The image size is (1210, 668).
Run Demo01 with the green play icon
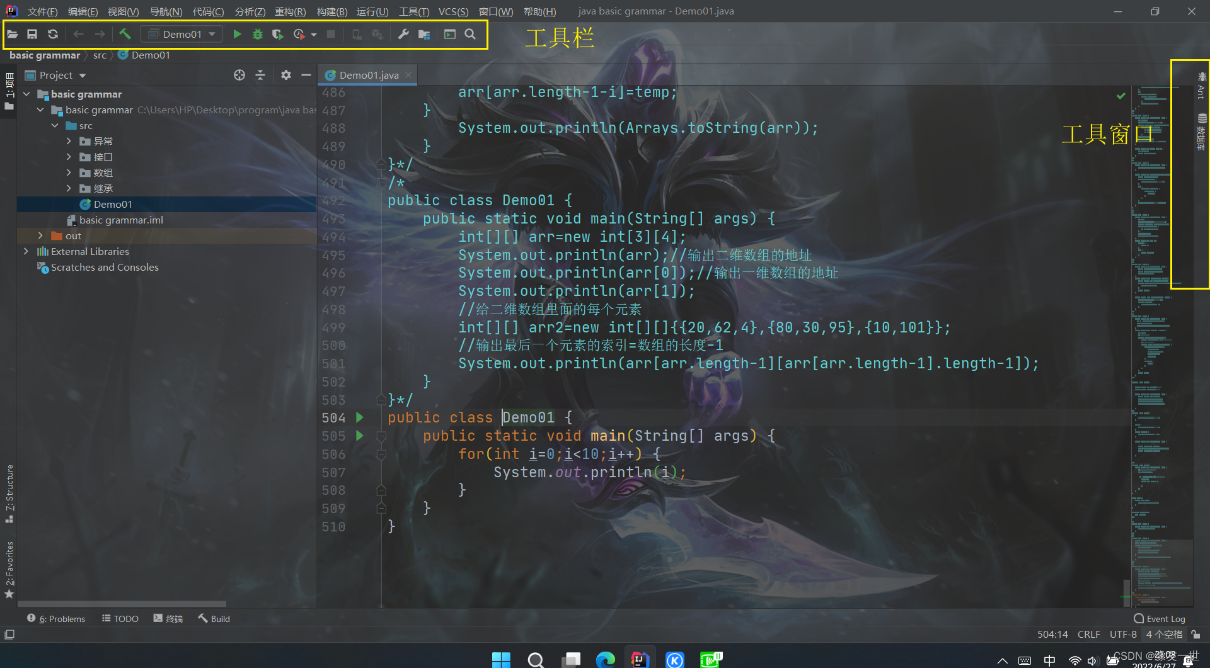(x=237, y=34)
